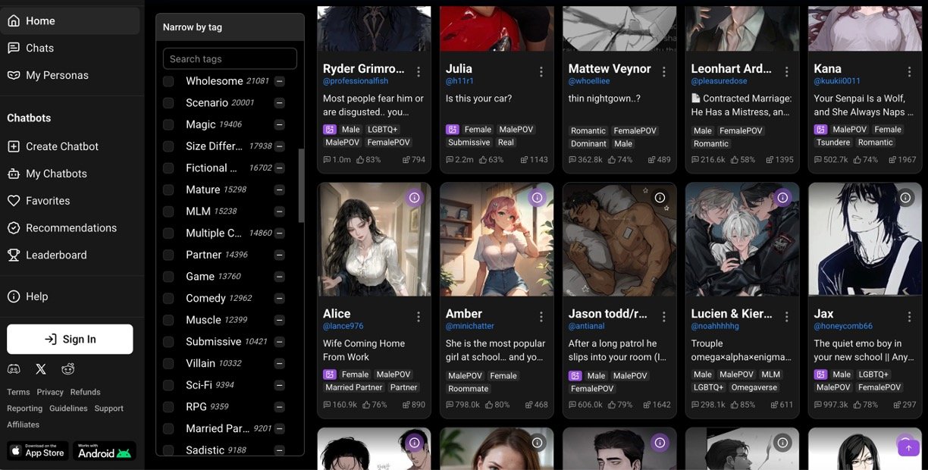The image size is (928, 470).
Task: Tick the Villain tag checkbox
Action: click(168, 364)
